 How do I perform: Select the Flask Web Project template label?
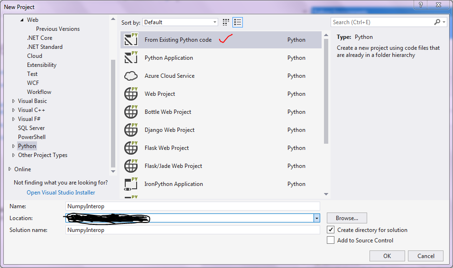click(x=166, y=148)
